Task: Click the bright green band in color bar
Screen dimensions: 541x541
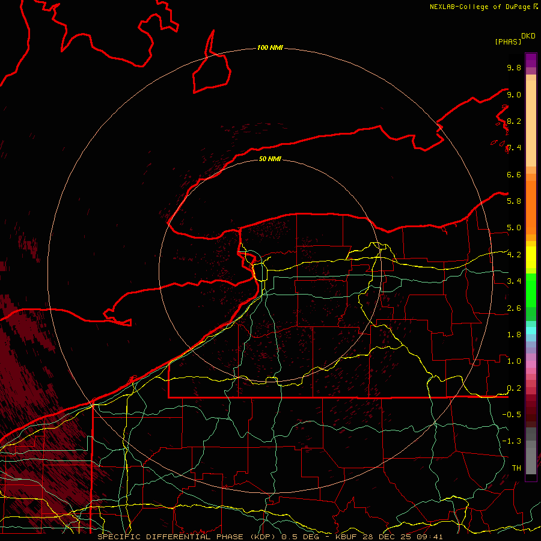Action: click(531, 290)
